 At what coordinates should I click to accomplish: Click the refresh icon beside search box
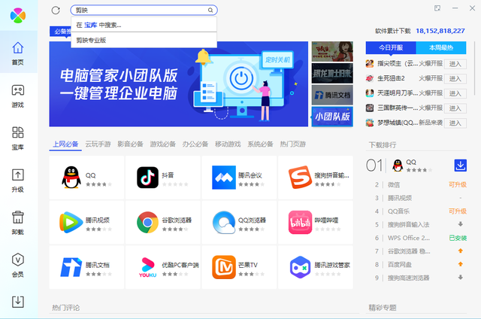click(x=56, y=10)
